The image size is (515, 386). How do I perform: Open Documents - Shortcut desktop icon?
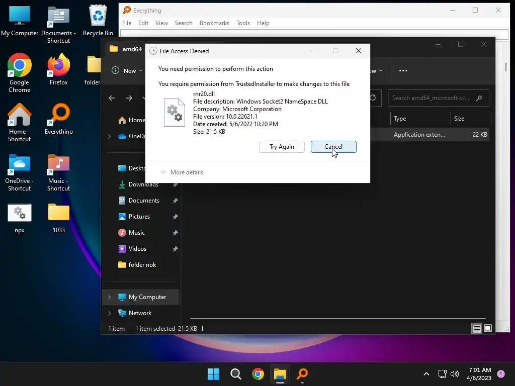point(58,25)
